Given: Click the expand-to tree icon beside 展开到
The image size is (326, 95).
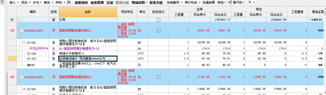Looking at the screenshot, I should [230, 3].
